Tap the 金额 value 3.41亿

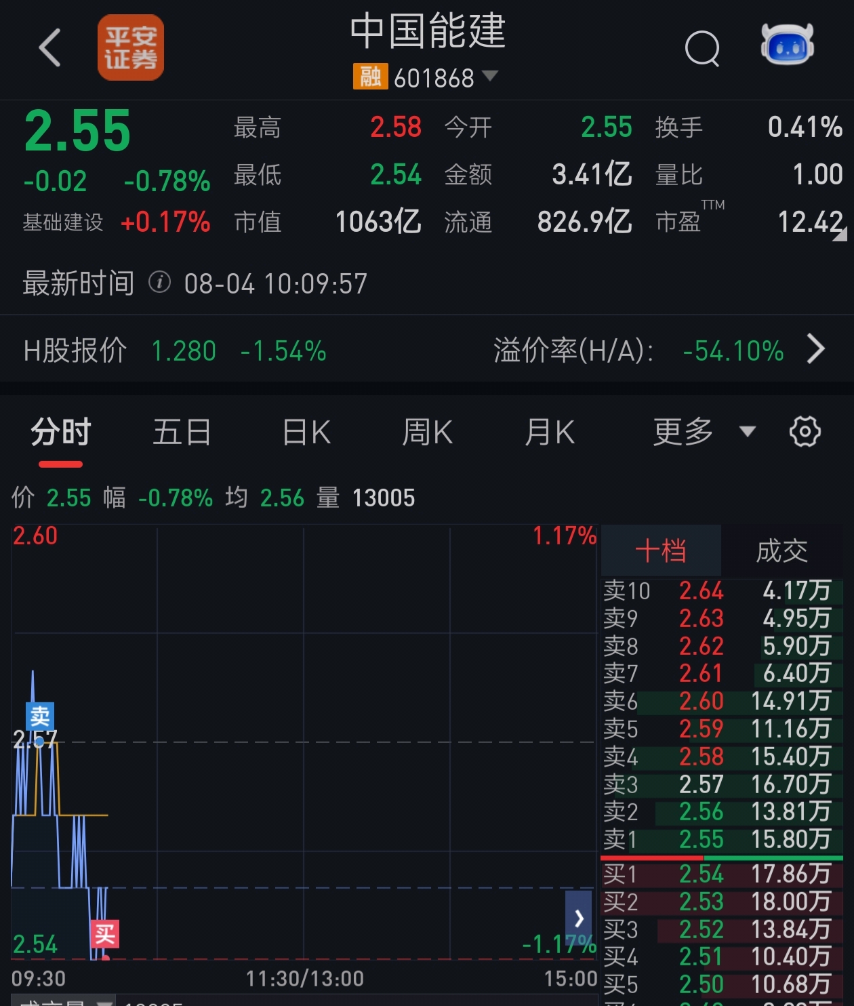click(x=592, y=175)
